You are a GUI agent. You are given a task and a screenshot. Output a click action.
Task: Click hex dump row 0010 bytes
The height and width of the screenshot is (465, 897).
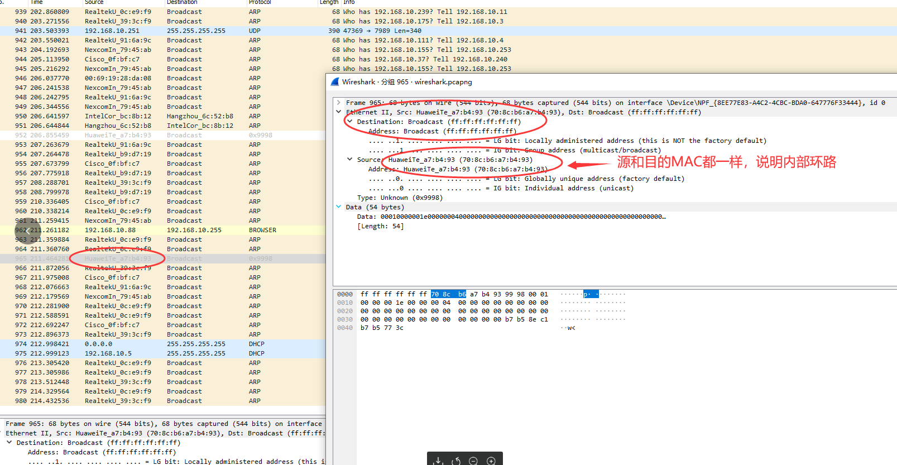[x=454, y=303]
